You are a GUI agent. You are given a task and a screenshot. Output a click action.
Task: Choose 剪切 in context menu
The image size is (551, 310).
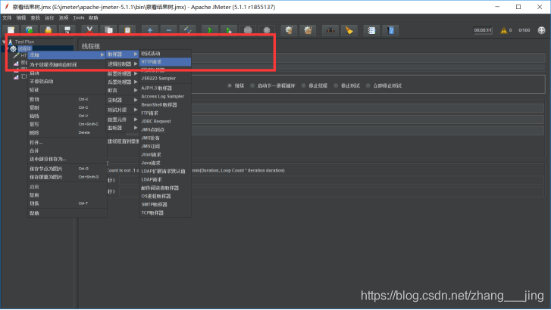pyautogui.click(x=67, y=99)
